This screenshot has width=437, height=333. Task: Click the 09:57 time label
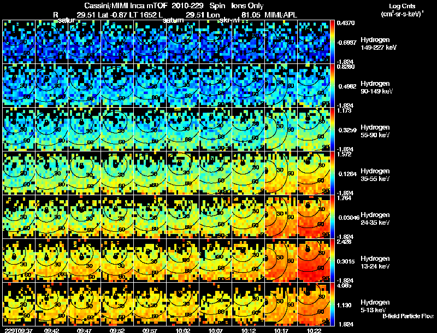tap(150, 330)
